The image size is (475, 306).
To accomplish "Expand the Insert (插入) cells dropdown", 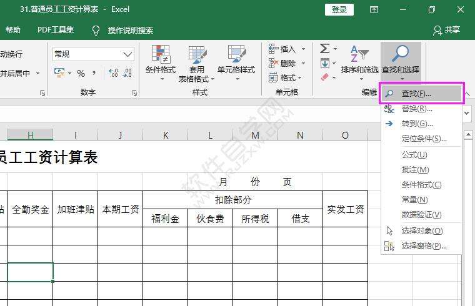I will (303, 49).
